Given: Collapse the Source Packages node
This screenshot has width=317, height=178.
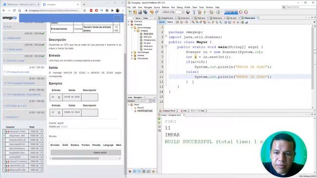Looking at the screenshot, I should click(132, 28).
